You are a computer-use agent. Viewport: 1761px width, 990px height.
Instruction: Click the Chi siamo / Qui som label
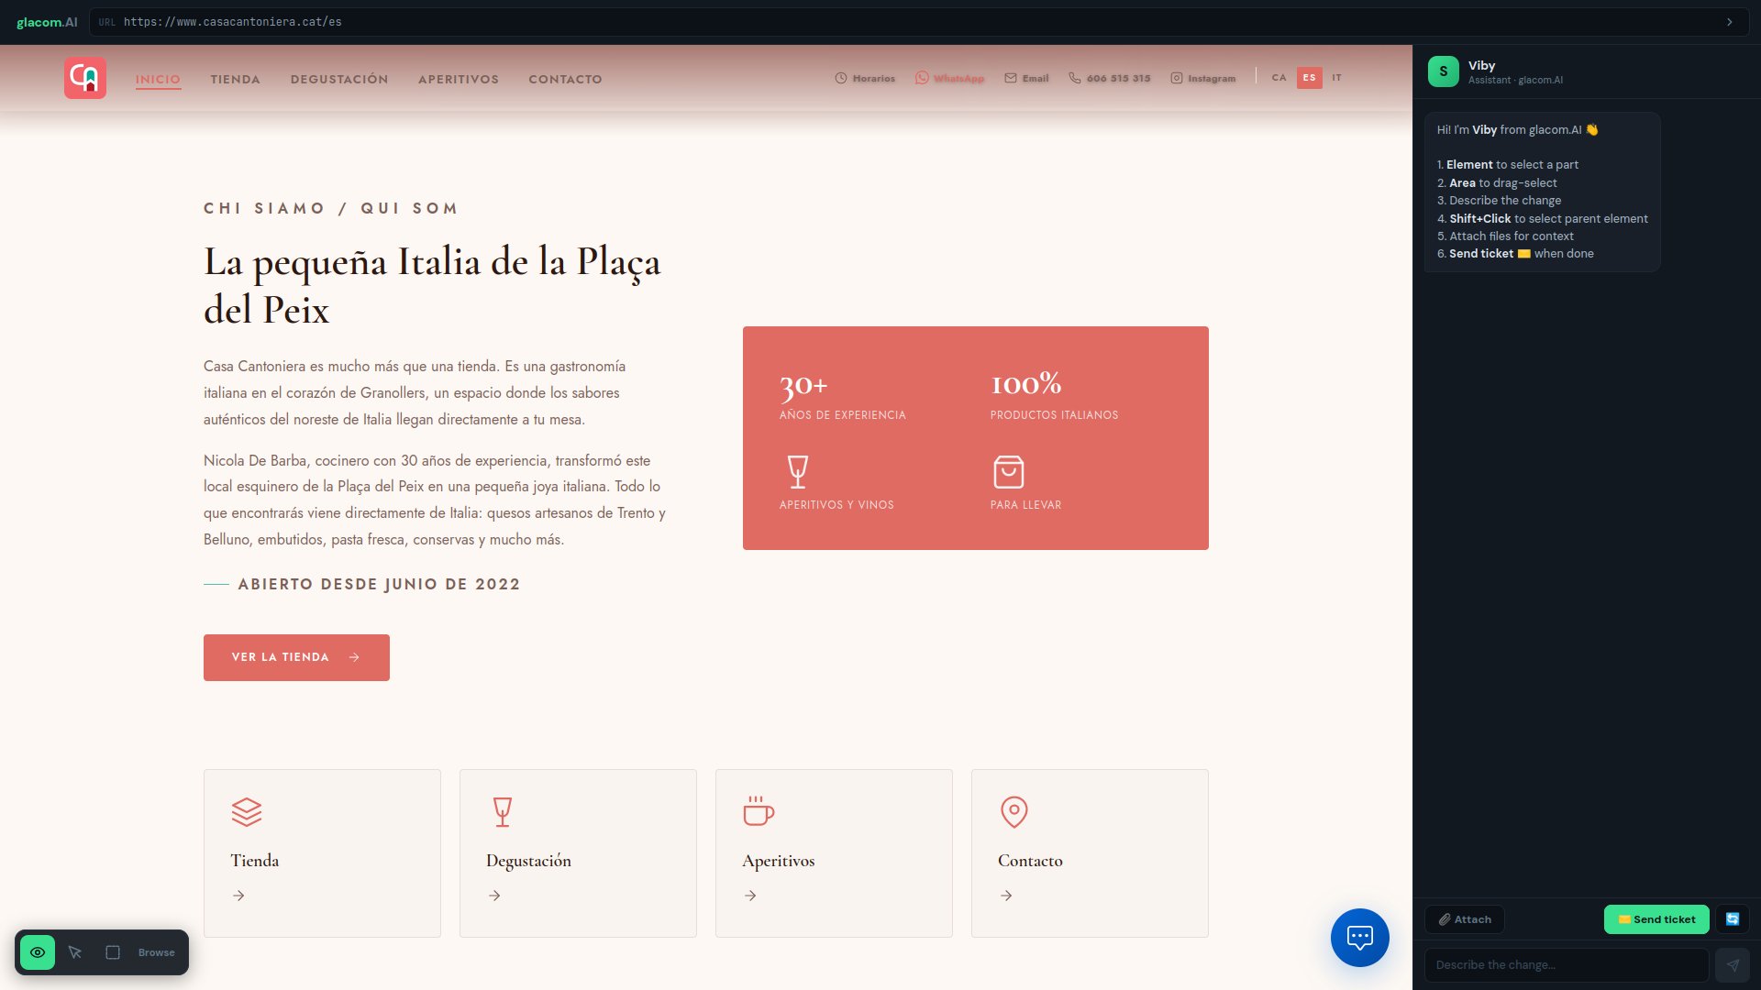331,208
